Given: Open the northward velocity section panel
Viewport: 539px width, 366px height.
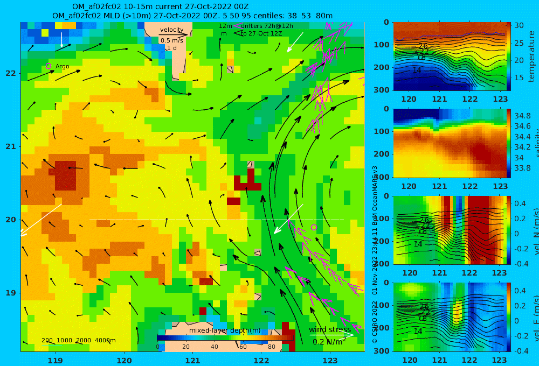Looking at the screenshot, I should pos(450,230).
